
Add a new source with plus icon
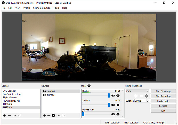(44, 116)
